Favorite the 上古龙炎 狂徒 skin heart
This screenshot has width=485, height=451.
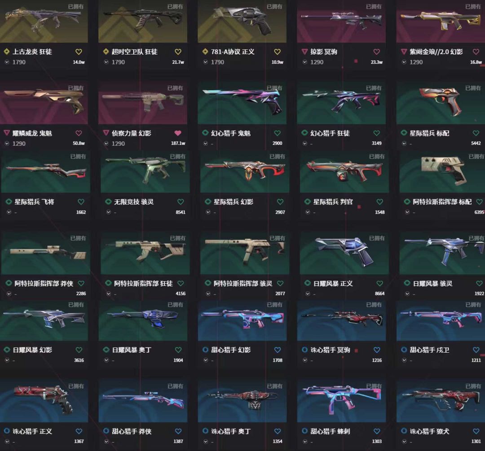(79, 52)
